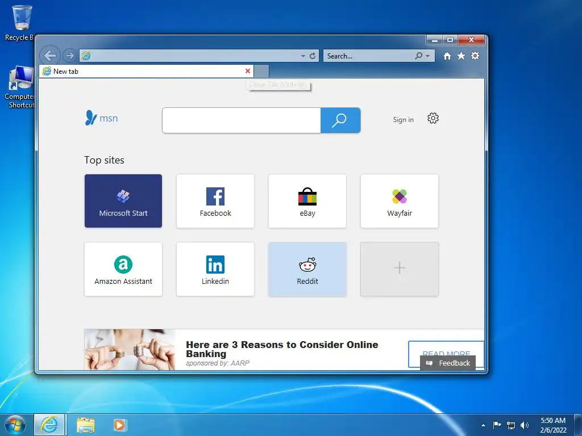Show hidden tray icons arrow
The width and height of the screenshot is (582, 436).
coord(483,425)
